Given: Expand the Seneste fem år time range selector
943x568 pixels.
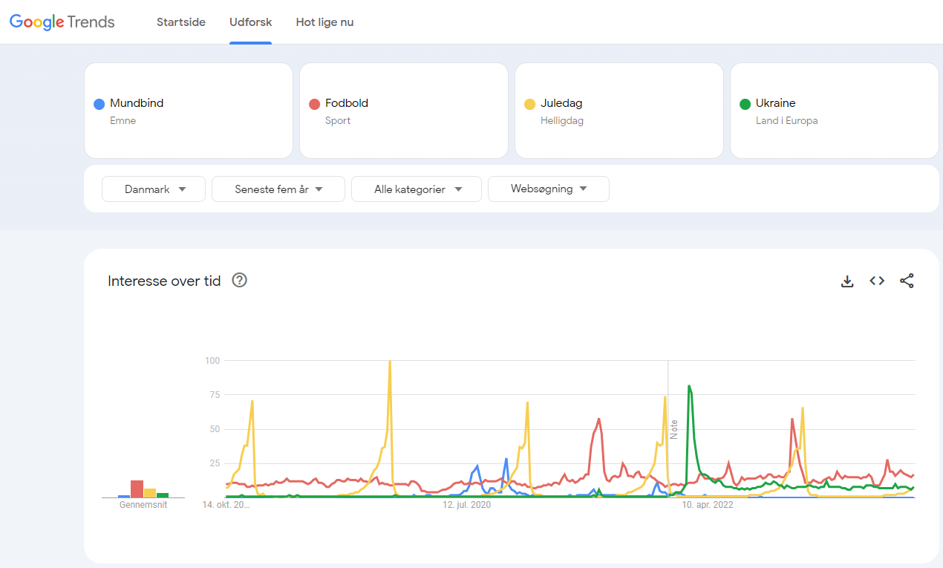Looking at the screenshot, I should coord(278,189).
